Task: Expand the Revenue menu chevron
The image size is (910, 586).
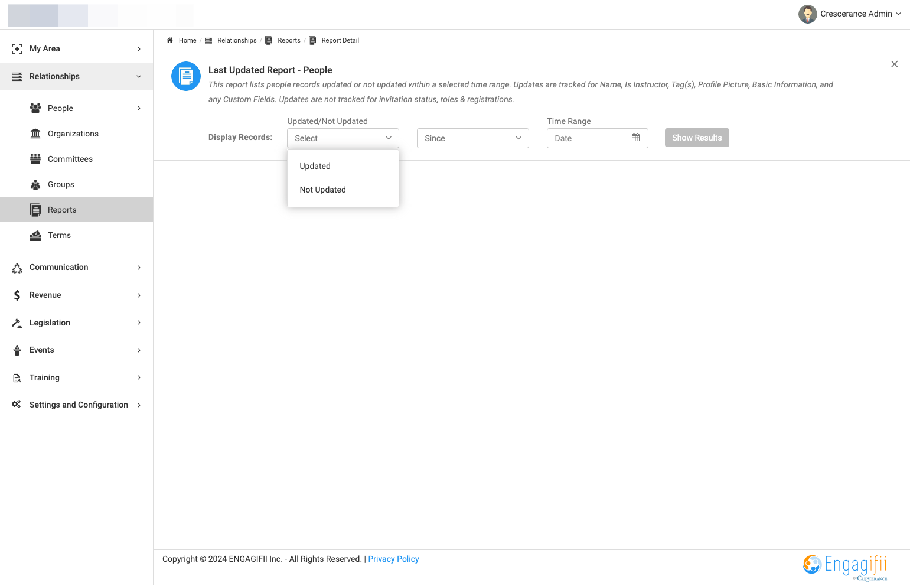Action: click(139, 295)
